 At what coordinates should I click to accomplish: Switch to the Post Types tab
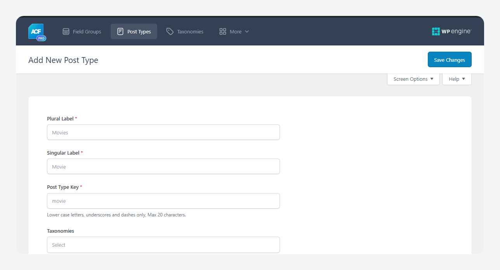tap(134, 31)
